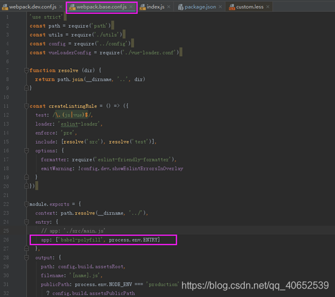This screenshot has height=297, width=335.
Task: Click require('path') on line 2
Action: 89,26
